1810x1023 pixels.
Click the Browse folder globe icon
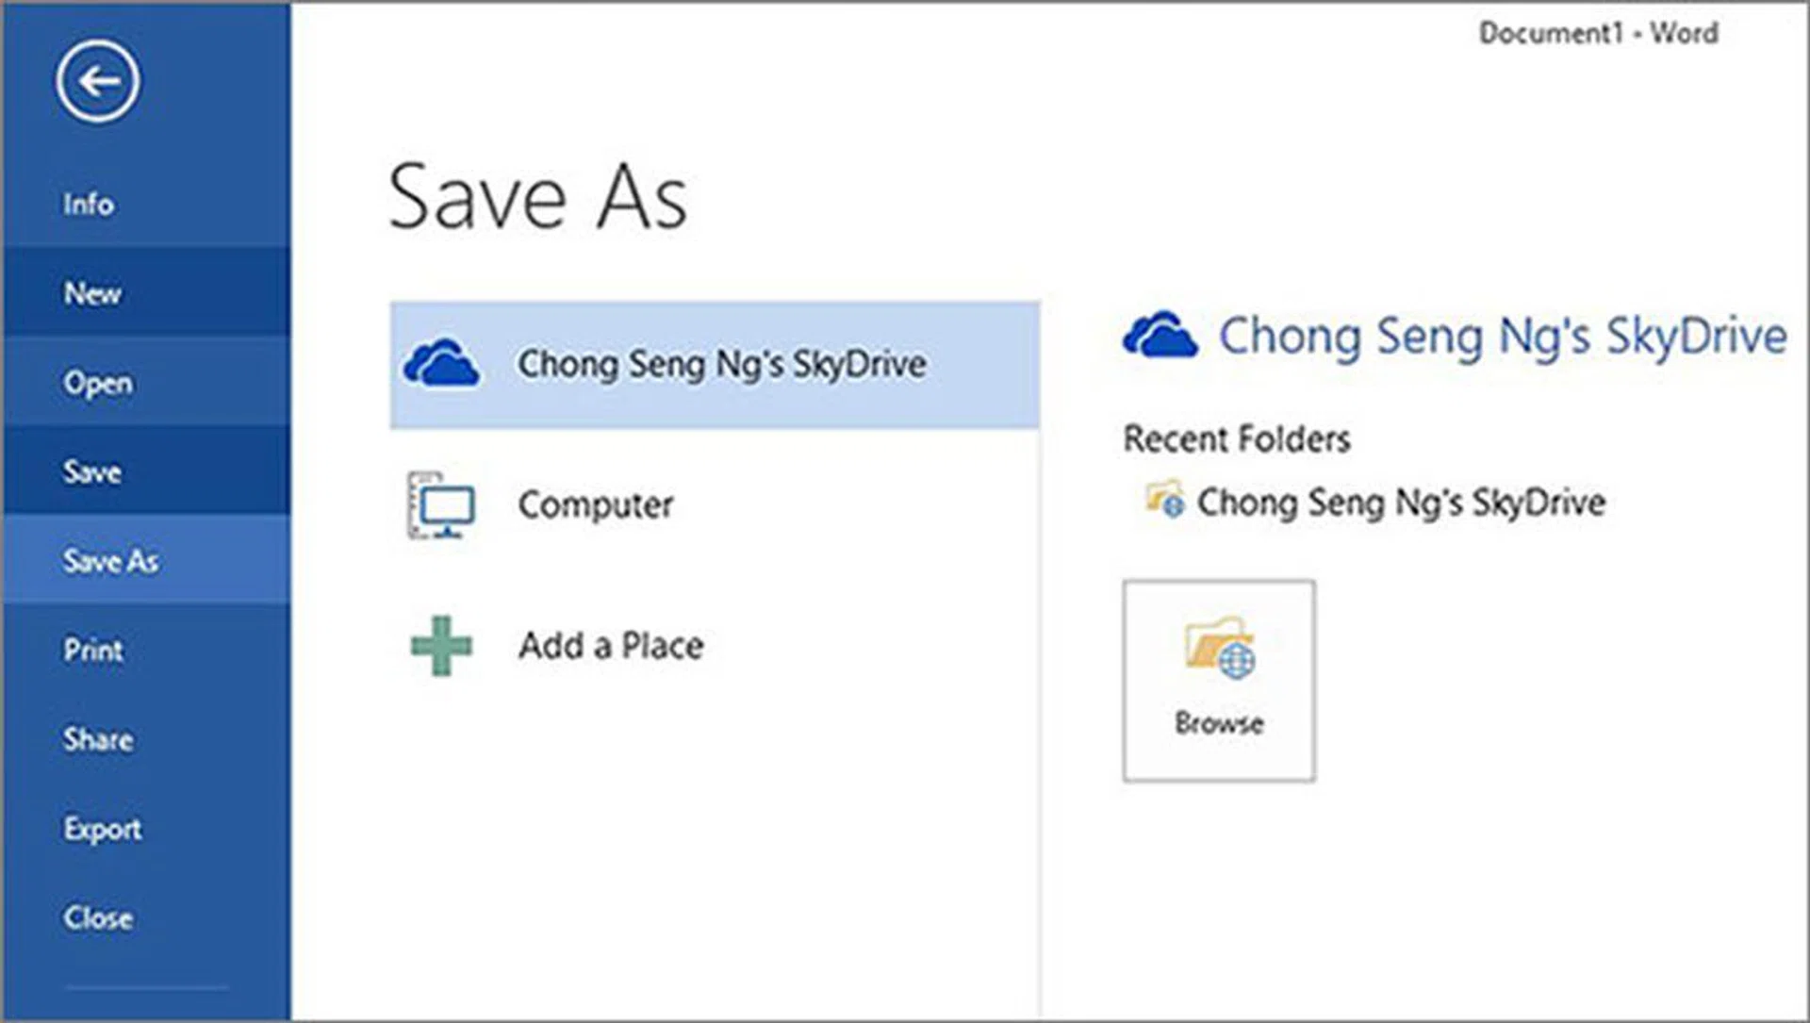[1220, 649]
